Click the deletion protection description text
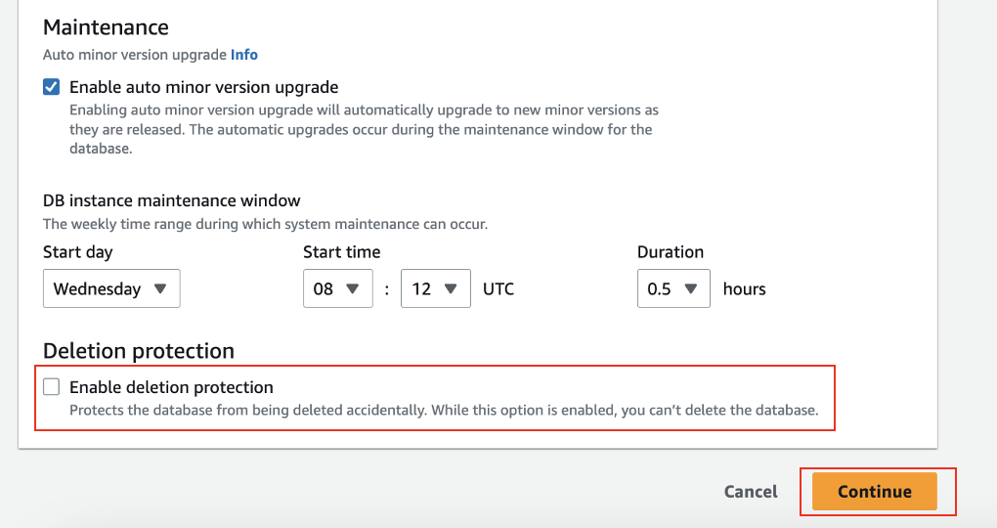This screenshot has height=528, width=997. tap(444, 411)
